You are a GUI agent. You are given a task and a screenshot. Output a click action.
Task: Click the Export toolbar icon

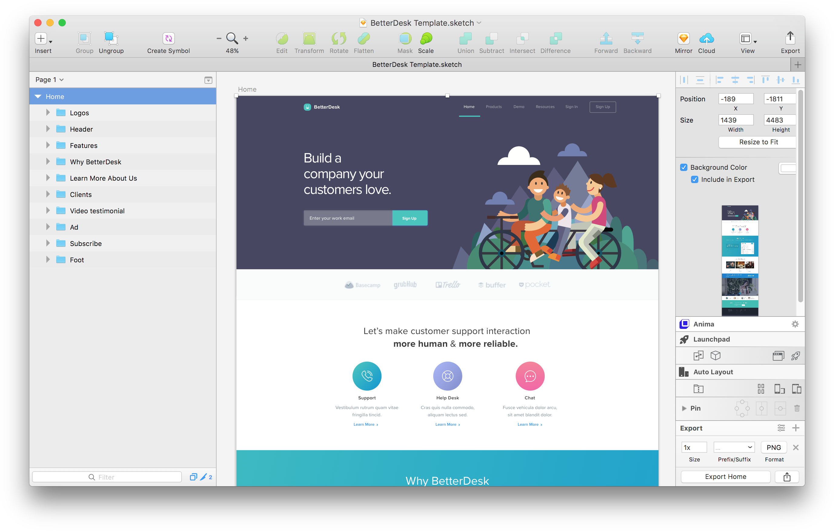pyautogui.click(x=790, y=38)
